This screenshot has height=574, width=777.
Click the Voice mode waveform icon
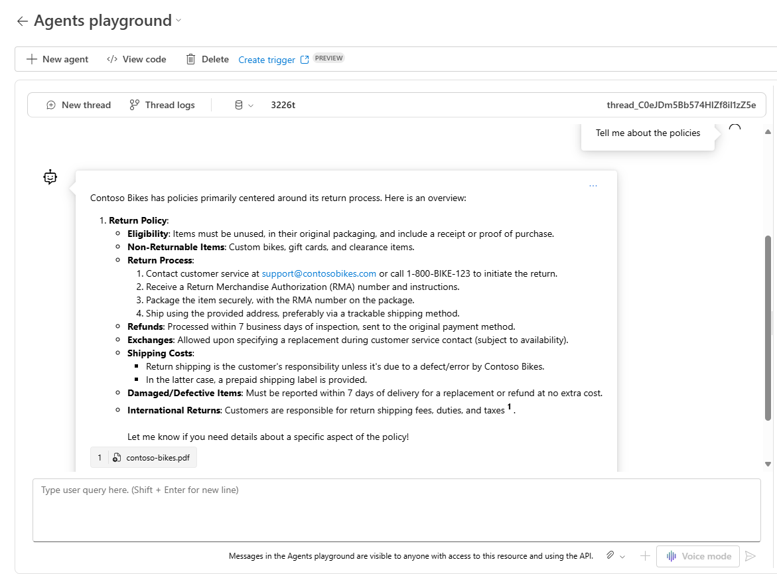tap(671, 556)
